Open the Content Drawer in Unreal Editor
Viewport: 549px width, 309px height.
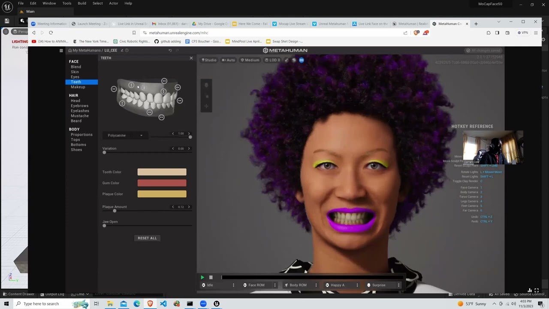(x=18, y=294)
